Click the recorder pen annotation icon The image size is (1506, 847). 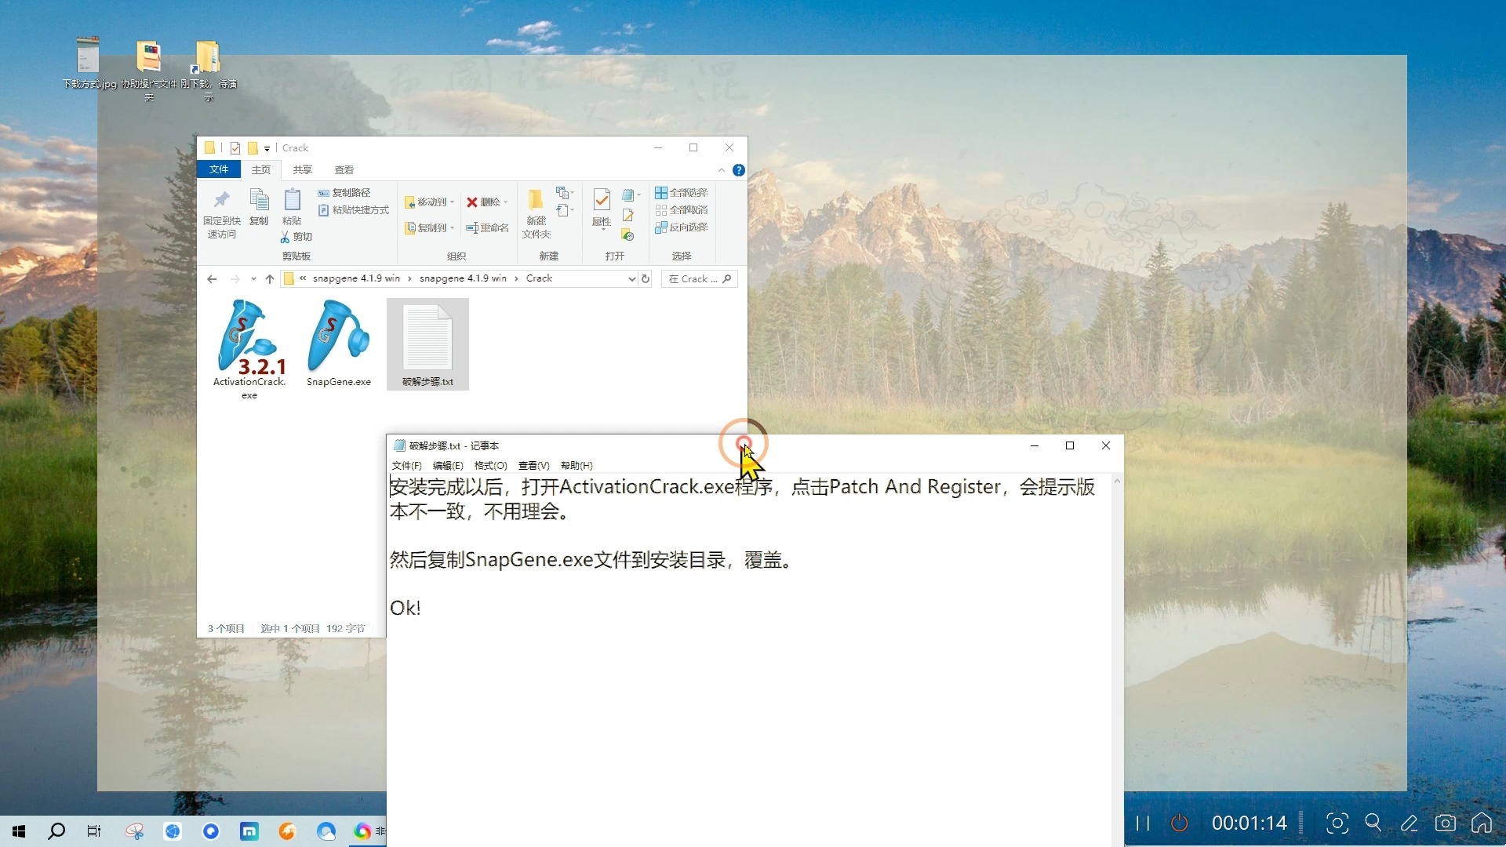tap(1410, 823)
